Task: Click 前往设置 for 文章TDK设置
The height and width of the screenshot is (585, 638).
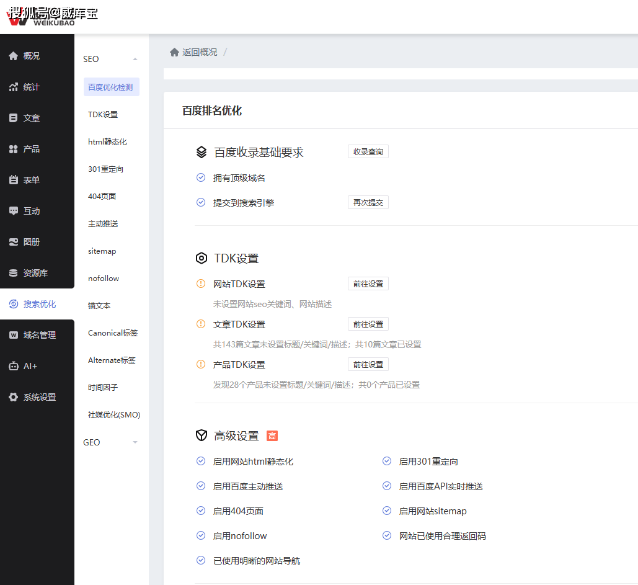Action: 368,324
